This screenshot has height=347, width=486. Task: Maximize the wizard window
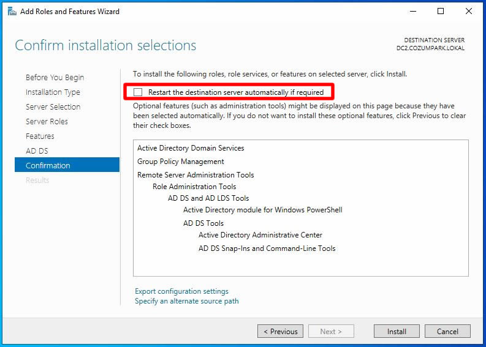441,11
